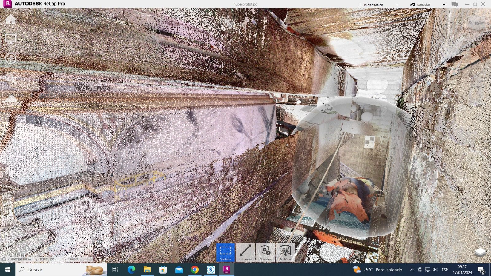
Task: Expand the Iniciar sesión dropdown arrow
Action: [x=397, y=5]
